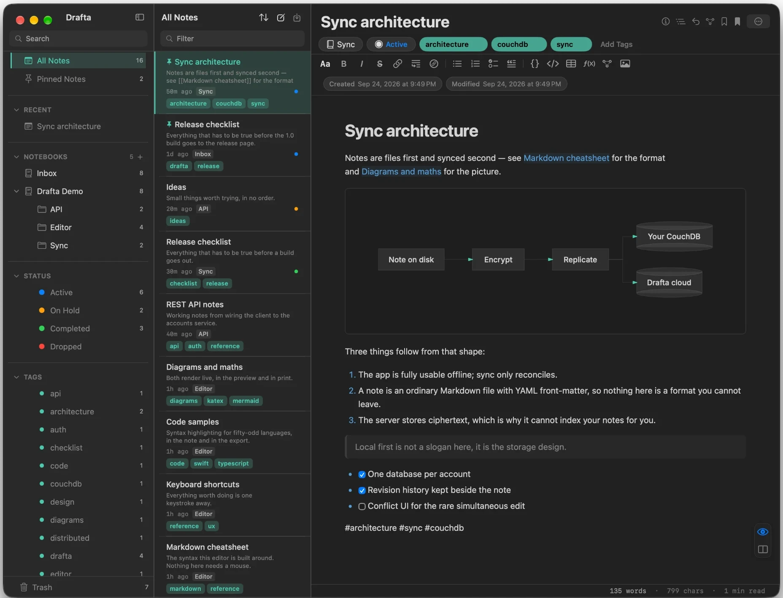Insert a numbered list
Screen dimensions: 783x598
(475, 64)
